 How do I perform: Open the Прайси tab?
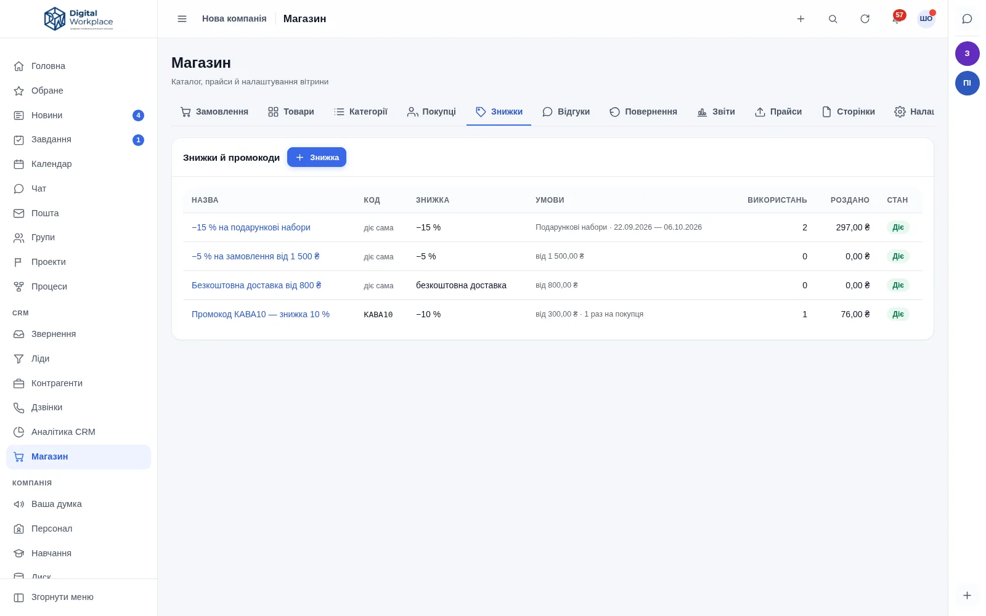pyautogui.click(x=778, y=111)
